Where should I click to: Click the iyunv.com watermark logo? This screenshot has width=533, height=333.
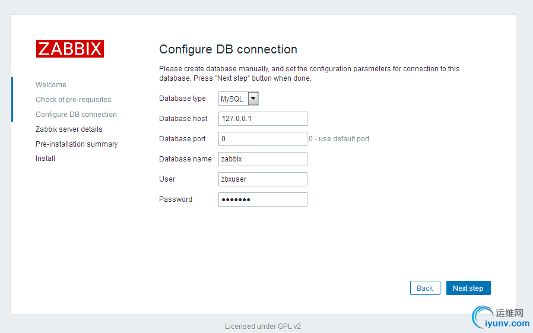point(500,318)
